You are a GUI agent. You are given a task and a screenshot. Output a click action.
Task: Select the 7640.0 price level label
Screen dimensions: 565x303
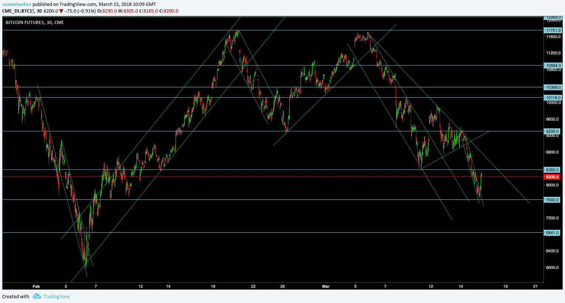[552, 200]
